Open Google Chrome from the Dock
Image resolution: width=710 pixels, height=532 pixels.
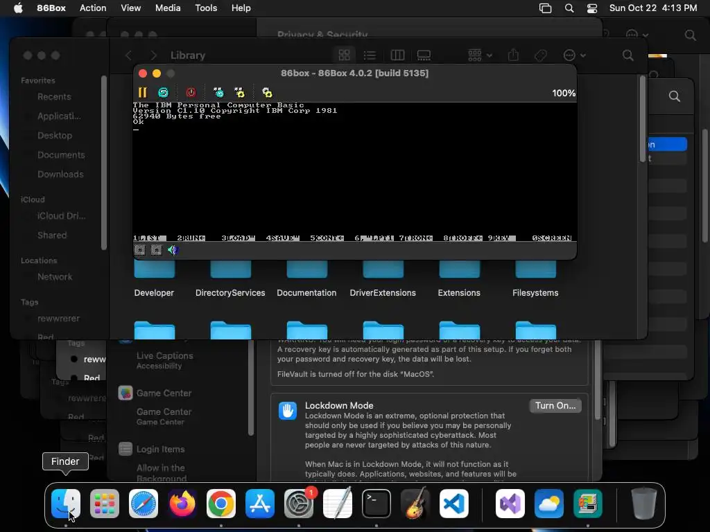coord(221,504)
